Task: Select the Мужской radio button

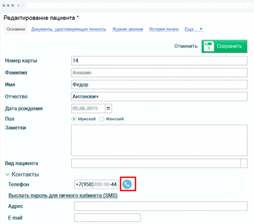Action: (x=74, y=119)
